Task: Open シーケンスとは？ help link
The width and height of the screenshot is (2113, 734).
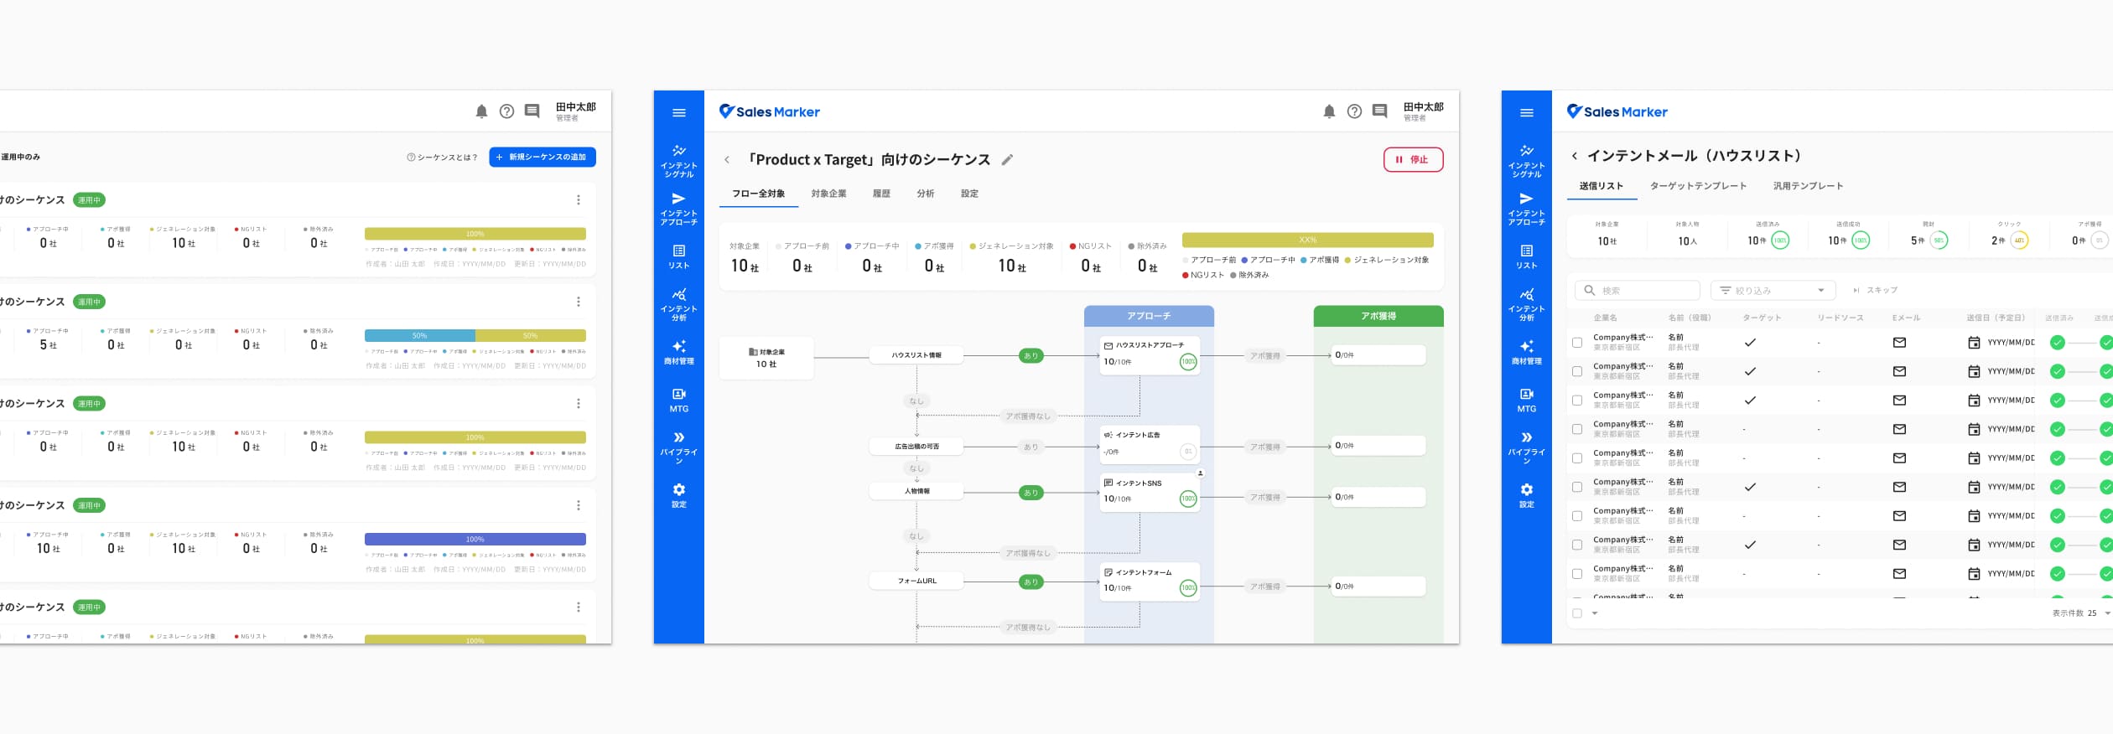Action: 442,157
